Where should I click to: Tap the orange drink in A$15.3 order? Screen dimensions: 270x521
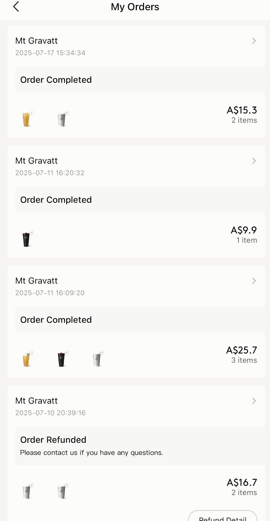click(x=26, y=119)
